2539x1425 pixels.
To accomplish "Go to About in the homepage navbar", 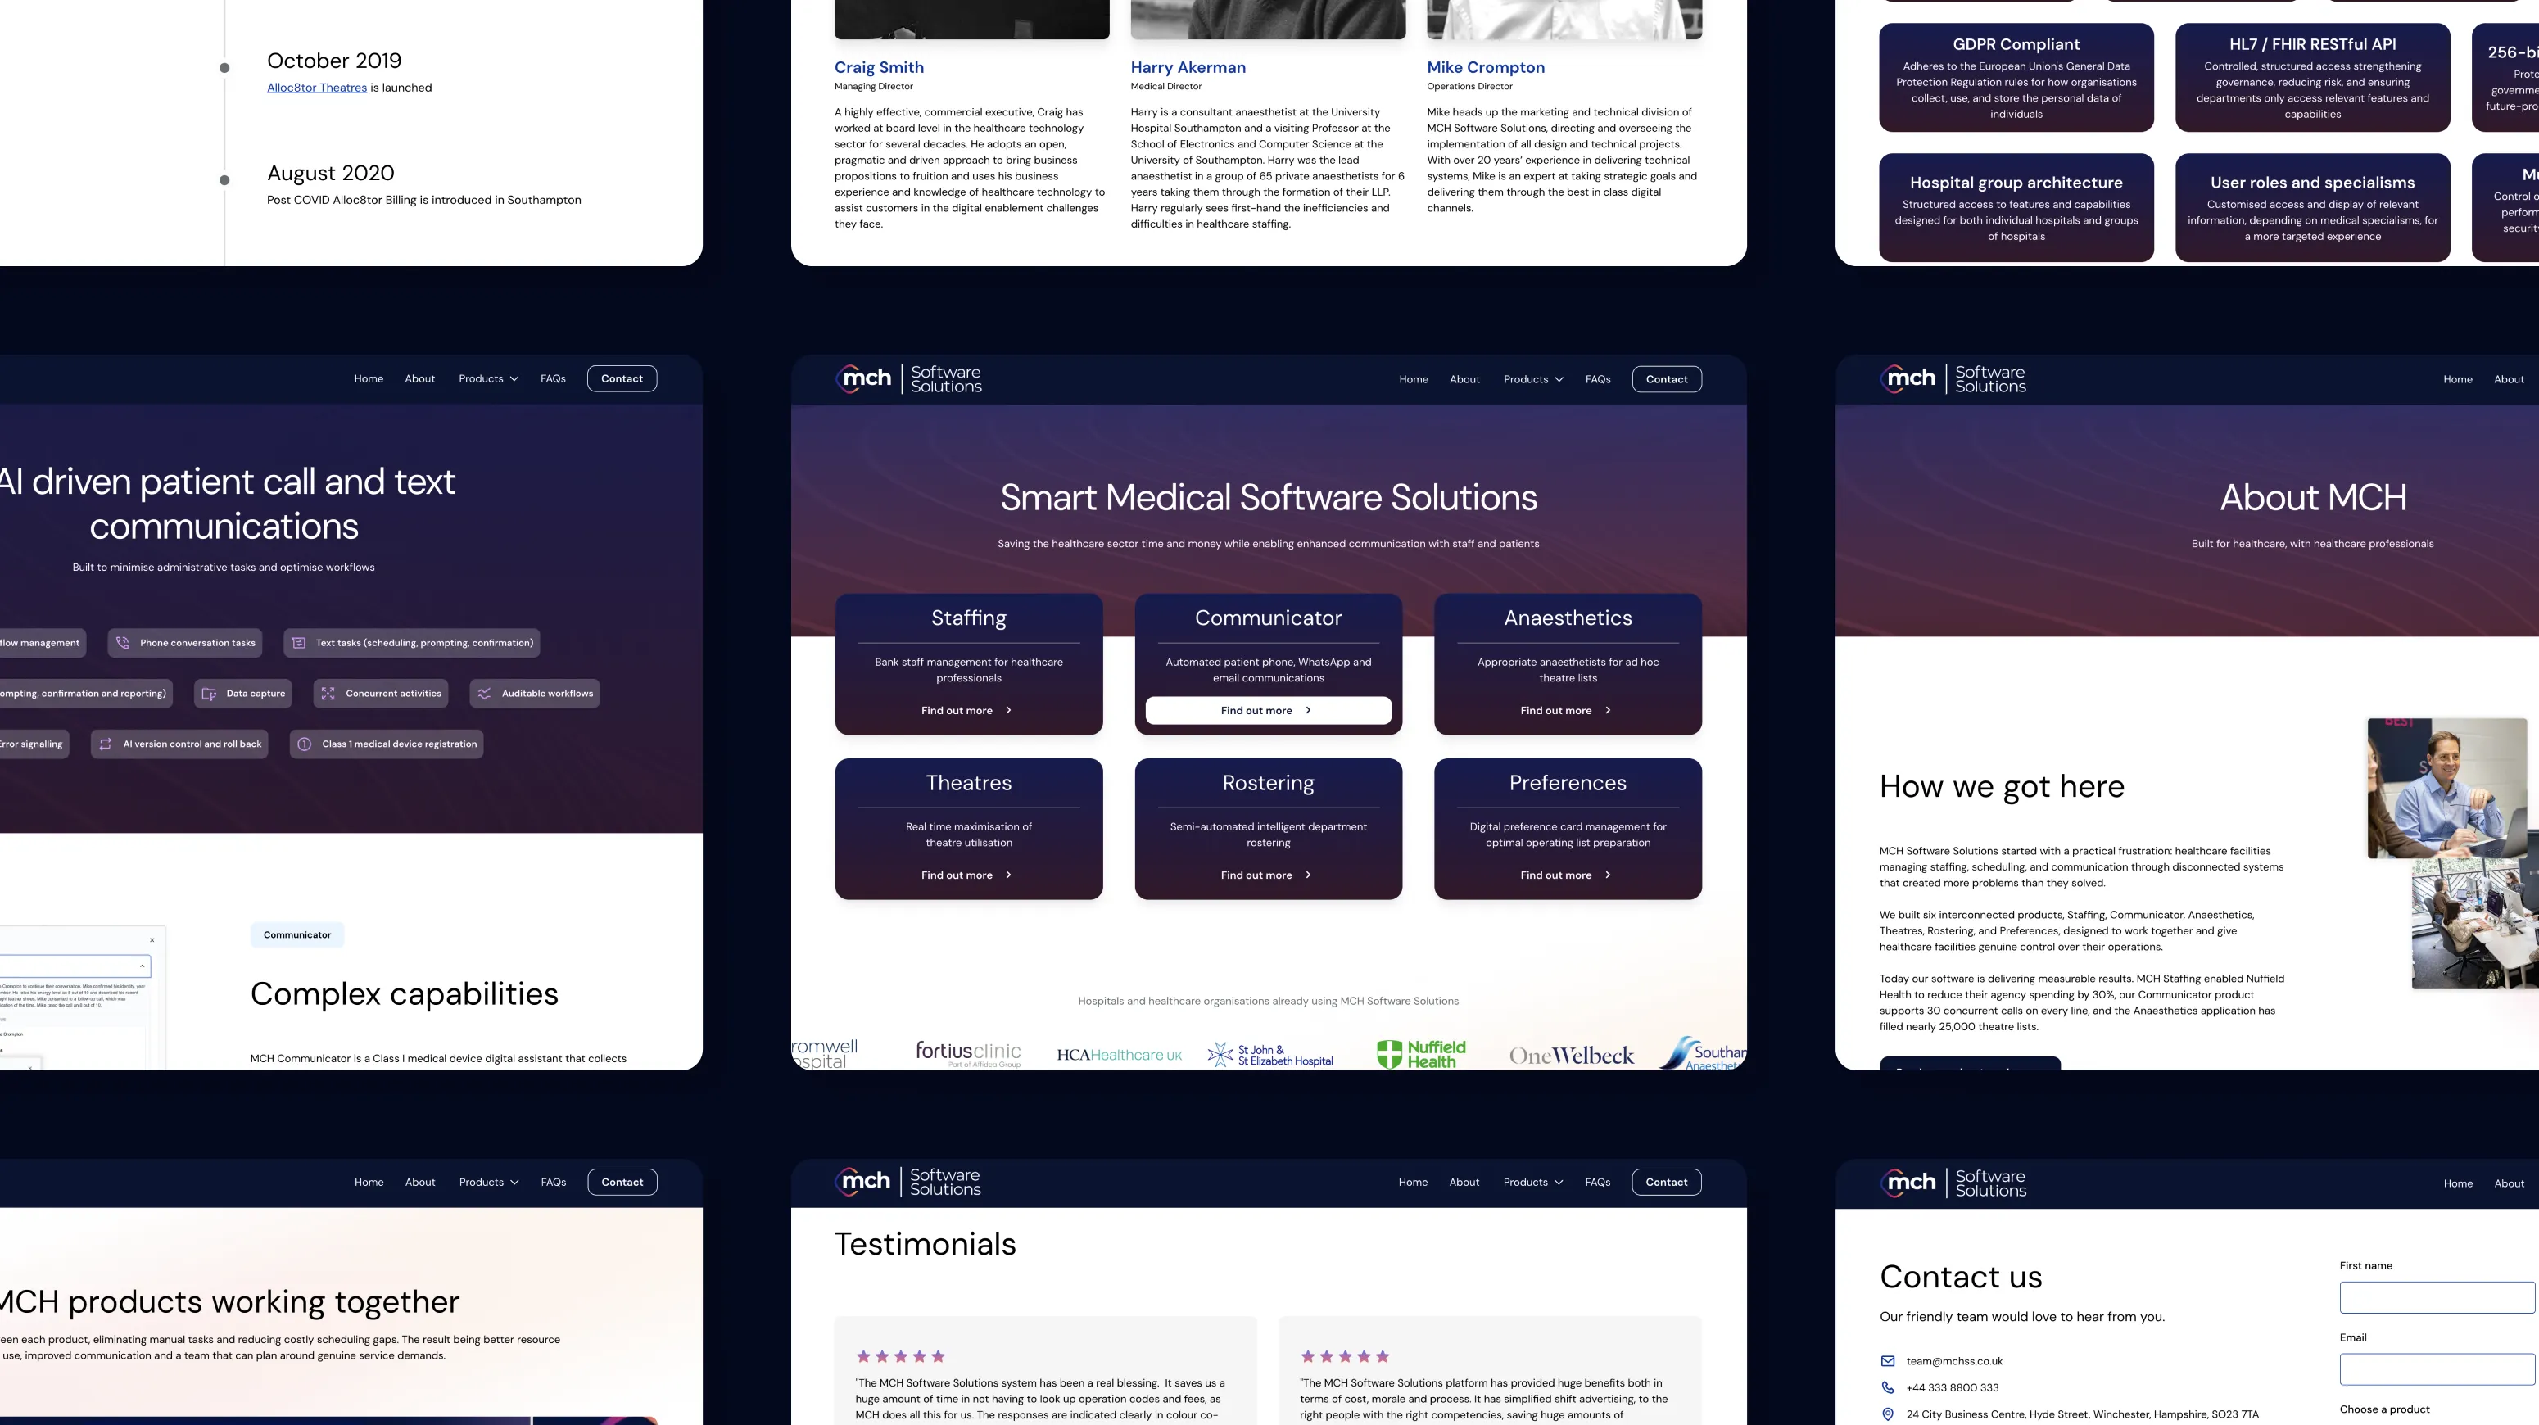I will pyautogui.click(x=1464, y=379).
